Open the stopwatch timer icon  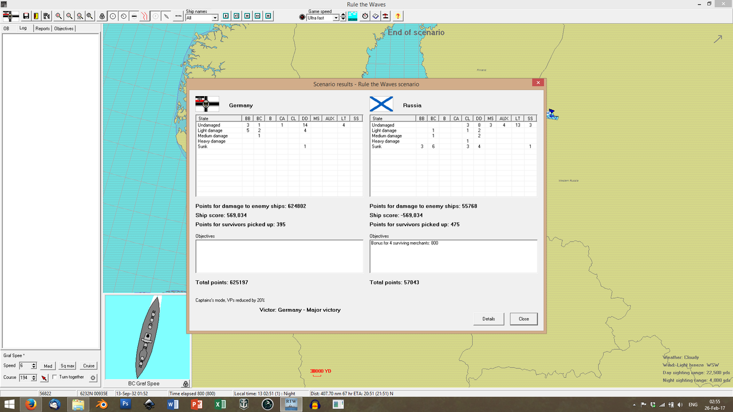pos(365,16)
